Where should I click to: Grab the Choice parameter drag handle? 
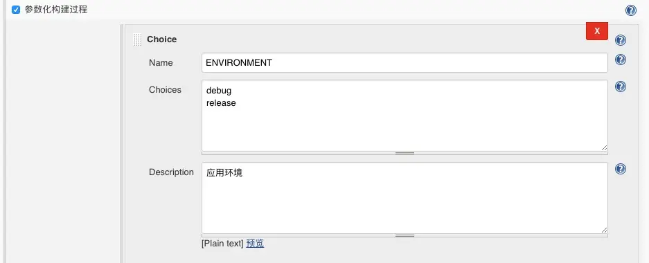coord(137,39)
